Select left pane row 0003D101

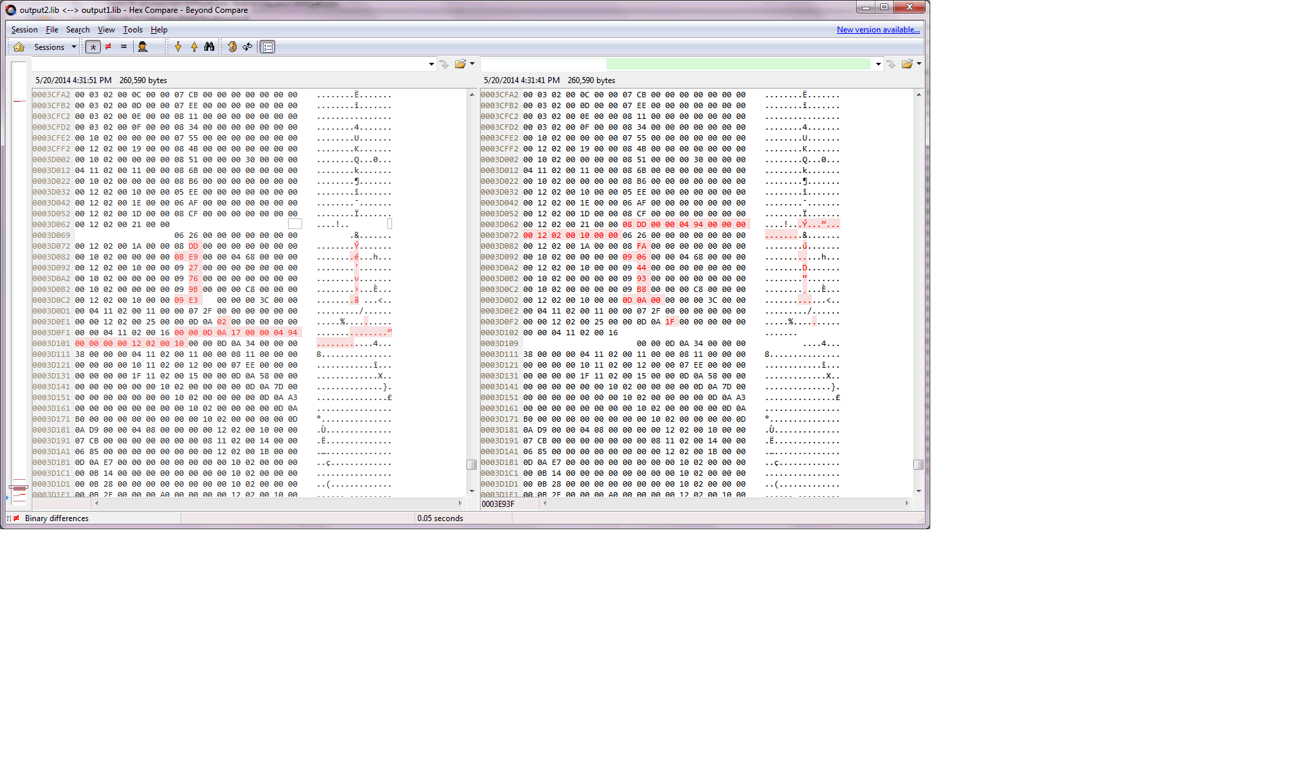click(212, 343)
